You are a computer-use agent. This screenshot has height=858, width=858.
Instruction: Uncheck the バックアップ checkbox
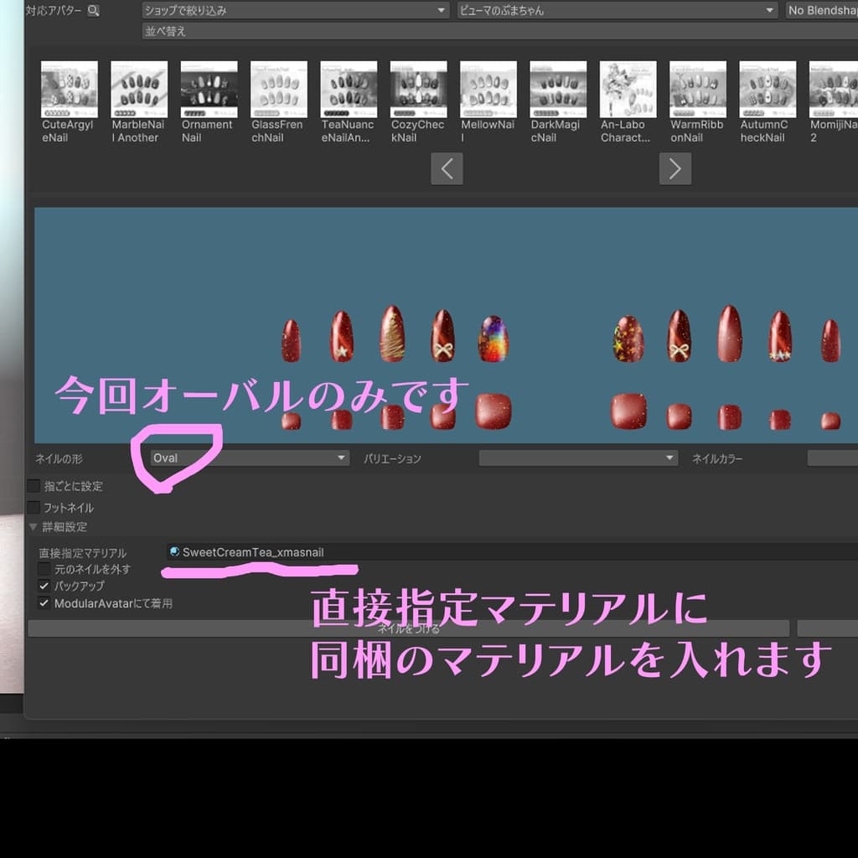click(x=44, y=587)
